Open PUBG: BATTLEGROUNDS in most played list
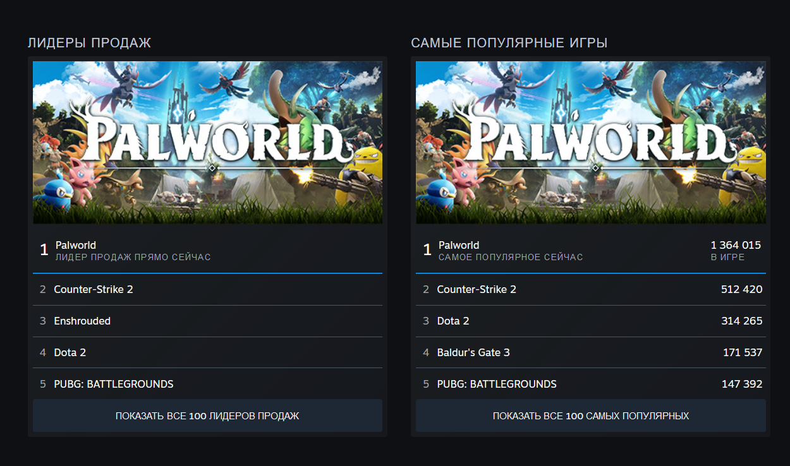Screen dimensions: 790x466 (591, 384)
